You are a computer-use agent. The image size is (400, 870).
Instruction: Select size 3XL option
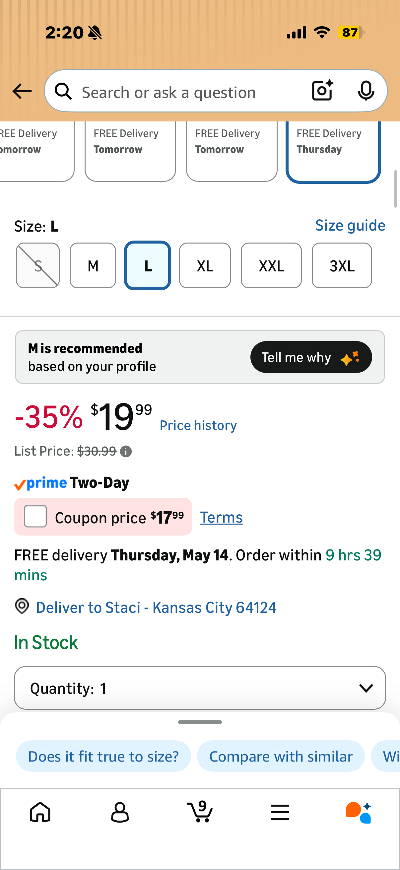pyautogui.click(x=342, y=265)
